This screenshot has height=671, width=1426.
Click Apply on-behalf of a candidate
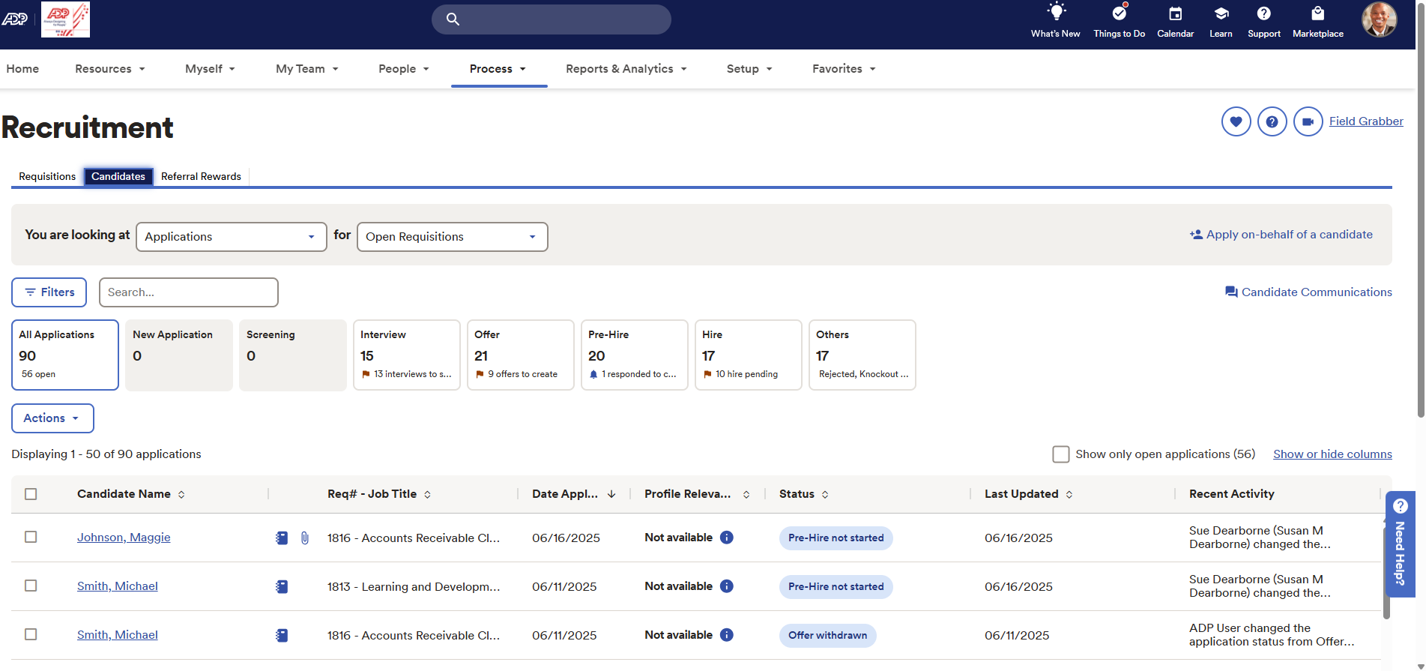click(1281, 235)
